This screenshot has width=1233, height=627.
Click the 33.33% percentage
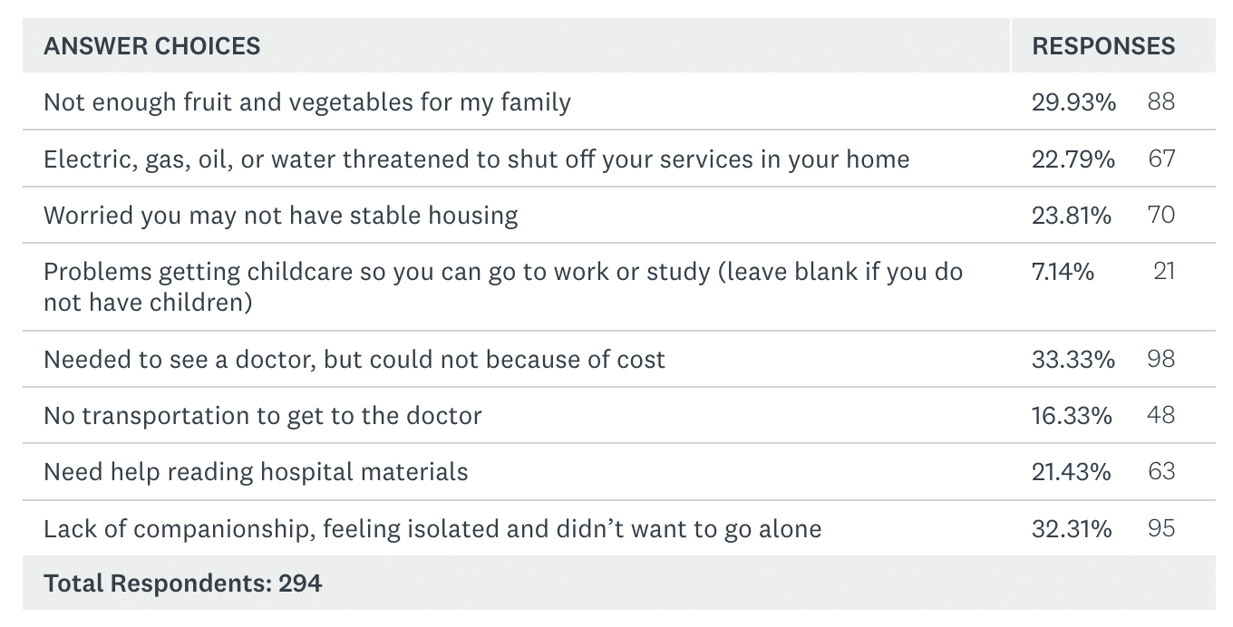point(1073,360)
